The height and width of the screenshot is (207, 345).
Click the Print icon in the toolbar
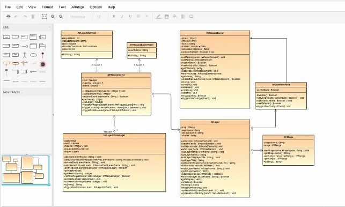click(x=9, y=17)
